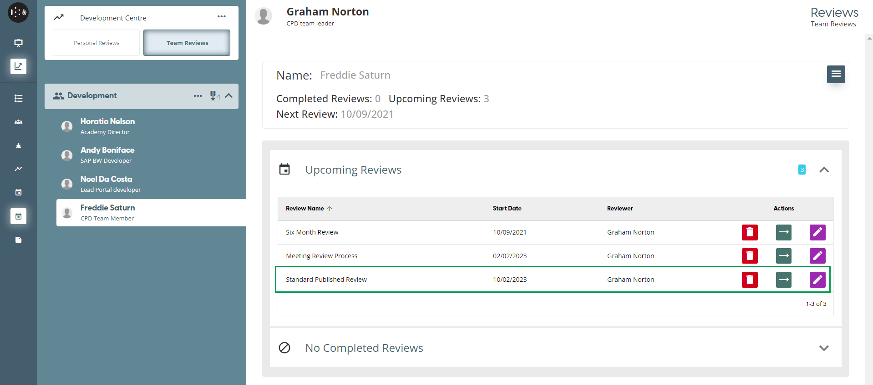
Task: Open Development Centre three-dot menu
Action: (x=222, y=17)
